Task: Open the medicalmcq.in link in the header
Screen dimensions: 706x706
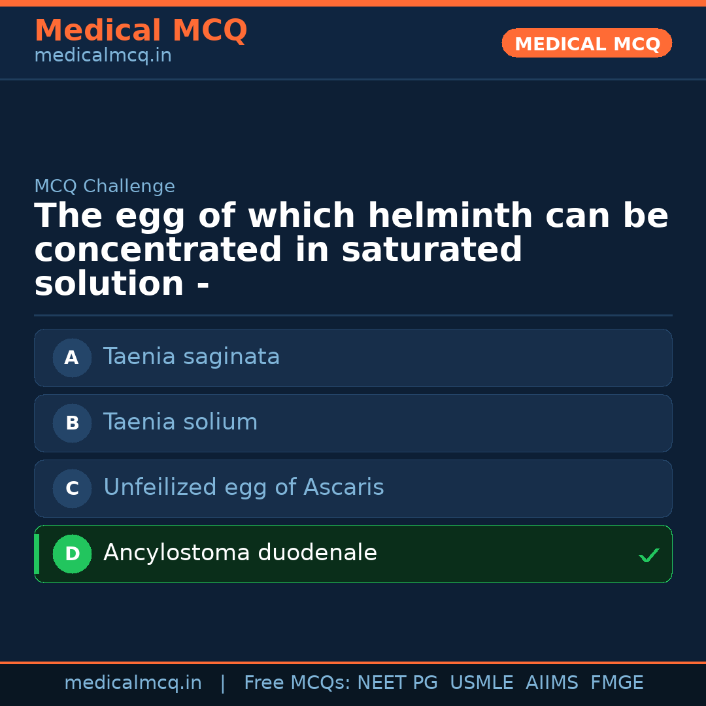Action: pyautogui.click(x=103, y=56)
